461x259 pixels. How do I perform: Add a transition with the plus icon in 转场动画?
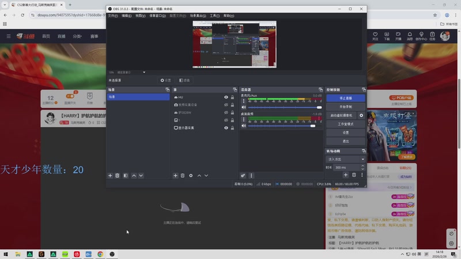pyautogui.click(x=346, y=175)
